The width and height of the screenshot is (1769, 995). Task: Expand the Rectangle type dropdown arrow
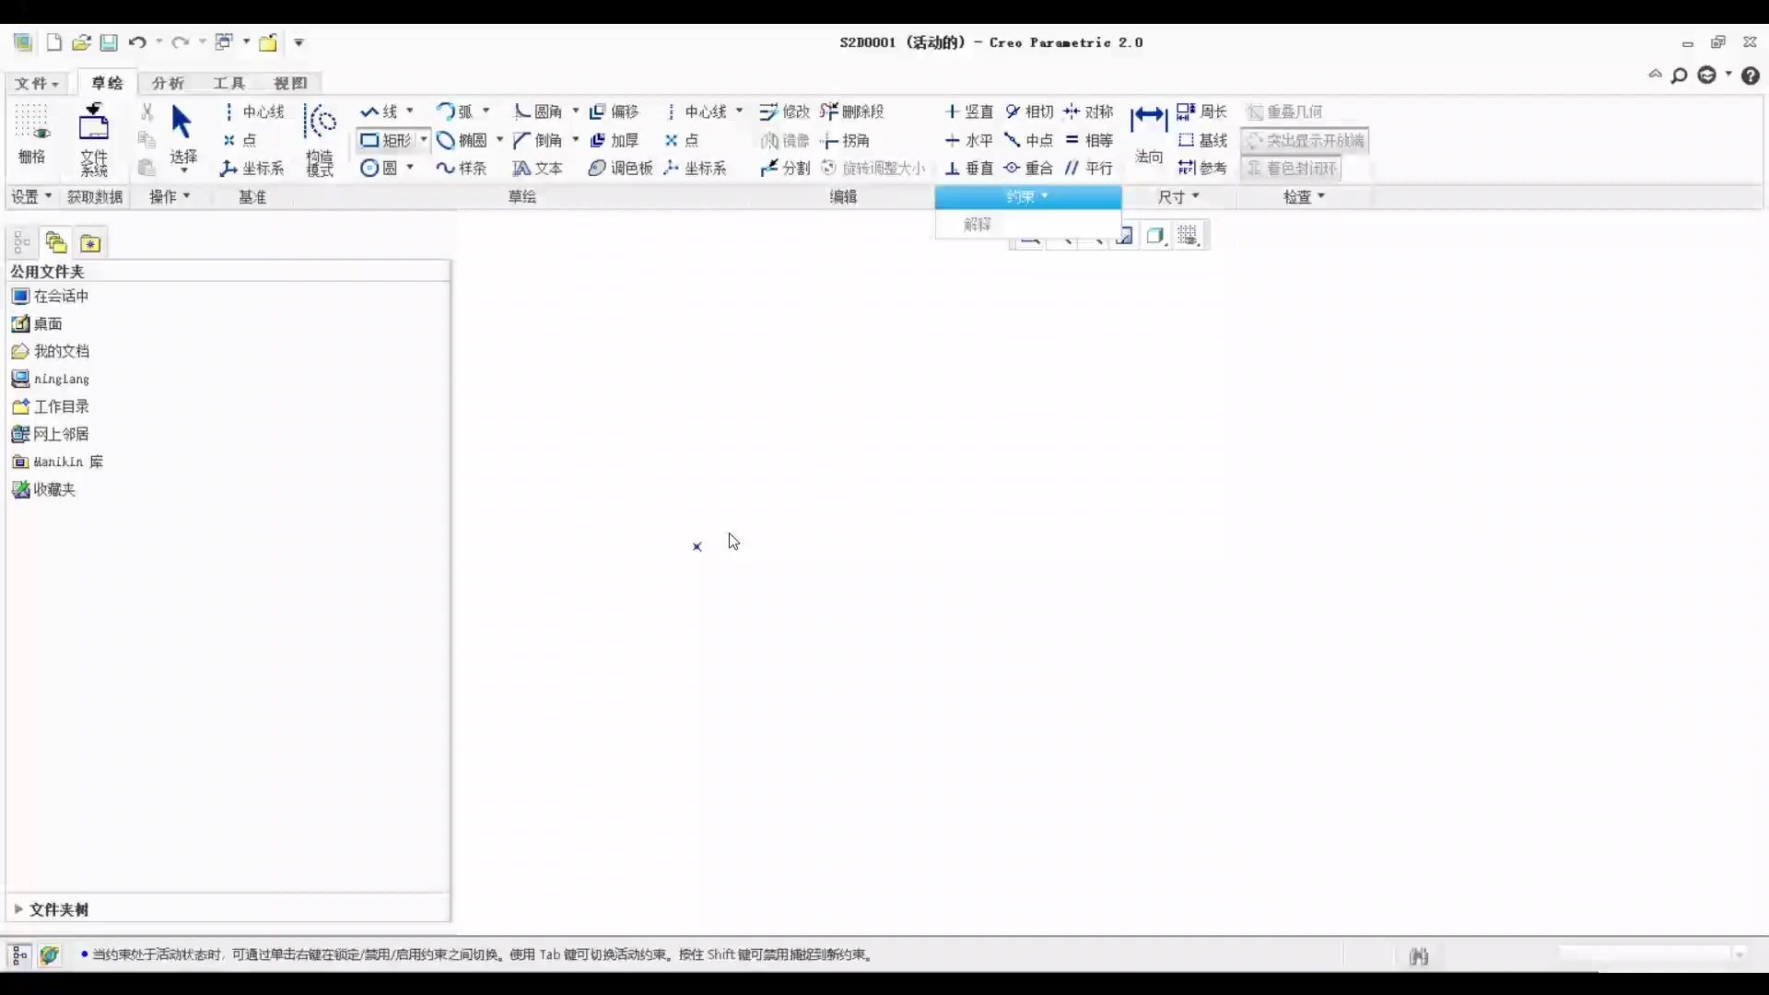[424, 140]
